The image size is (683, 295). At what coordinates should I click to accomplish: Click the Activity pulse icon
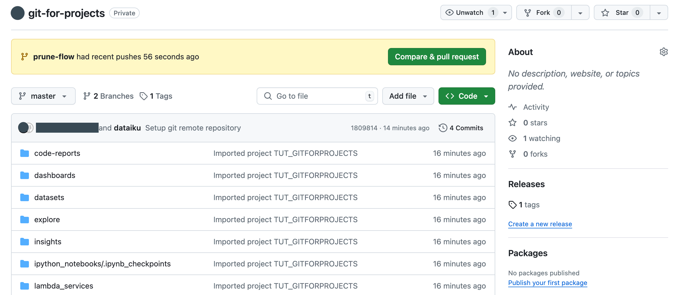click(x=513, y=107)
